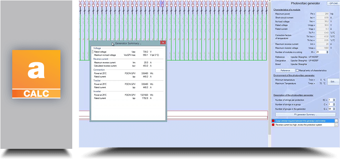Click the Edit... environment button

point(333,82)
